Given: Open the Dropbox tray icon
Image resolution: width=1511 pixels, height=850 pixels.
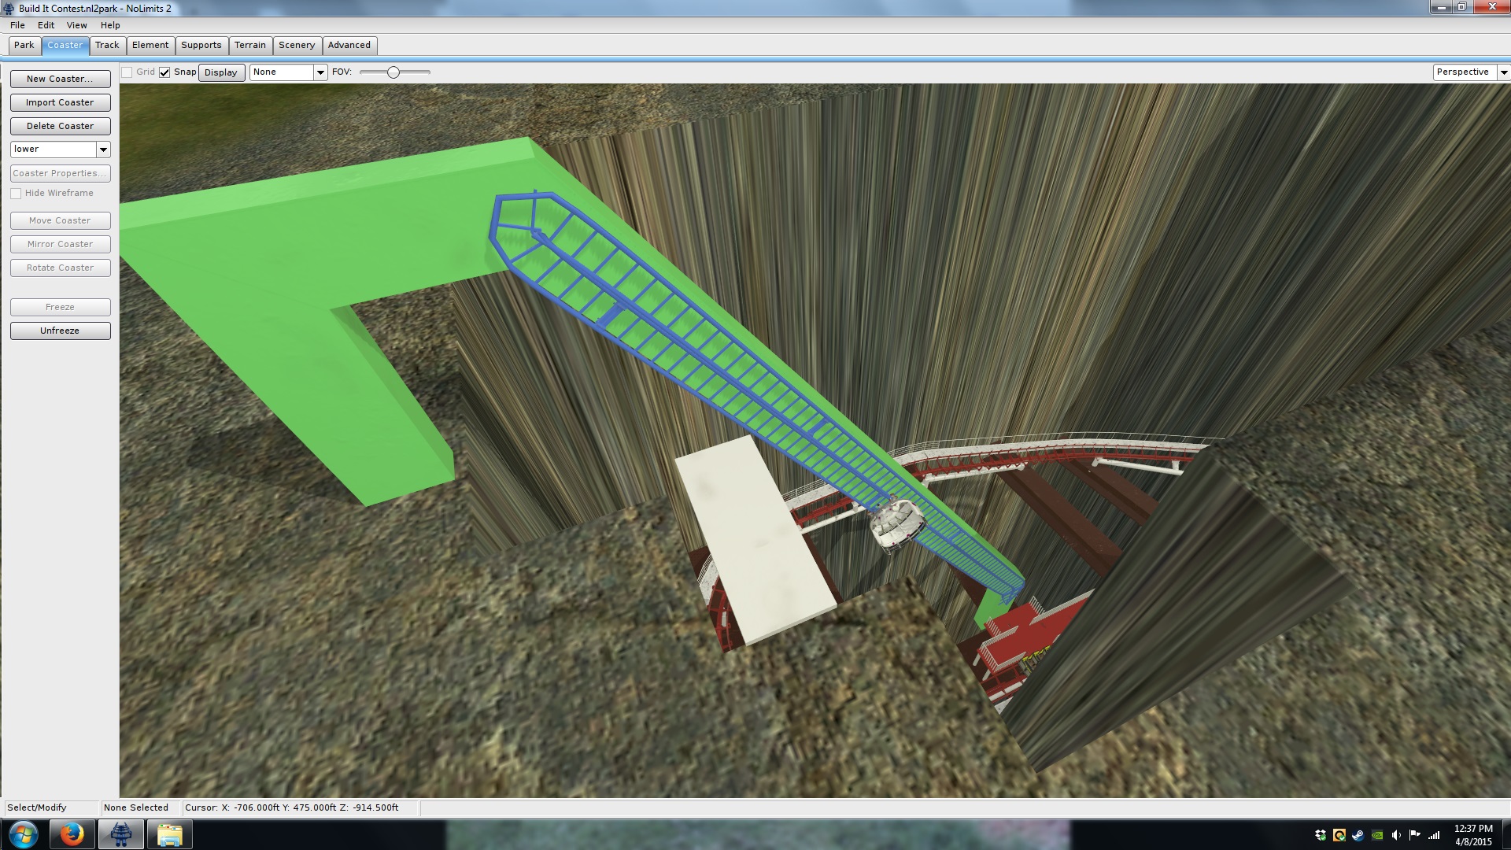Looking at the screenshot, I should coord(1321,835).
